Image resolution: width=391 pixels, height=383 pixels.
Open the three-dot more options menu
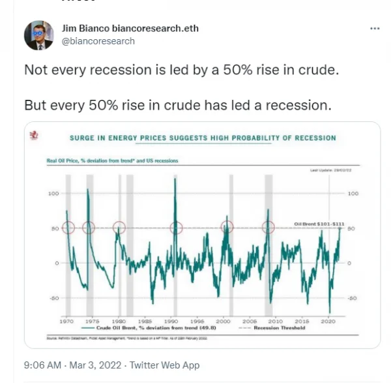[x=375, y=29]
